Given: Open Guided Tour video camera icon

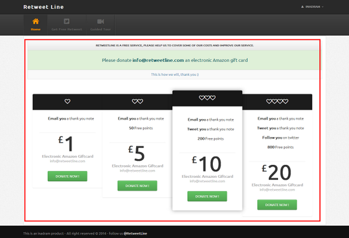Looking at the screenshot, I should coord(101,21).
